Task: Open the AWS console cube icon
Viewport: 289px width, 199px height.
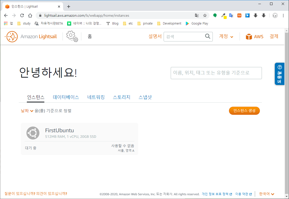Action: coord(249,37)
